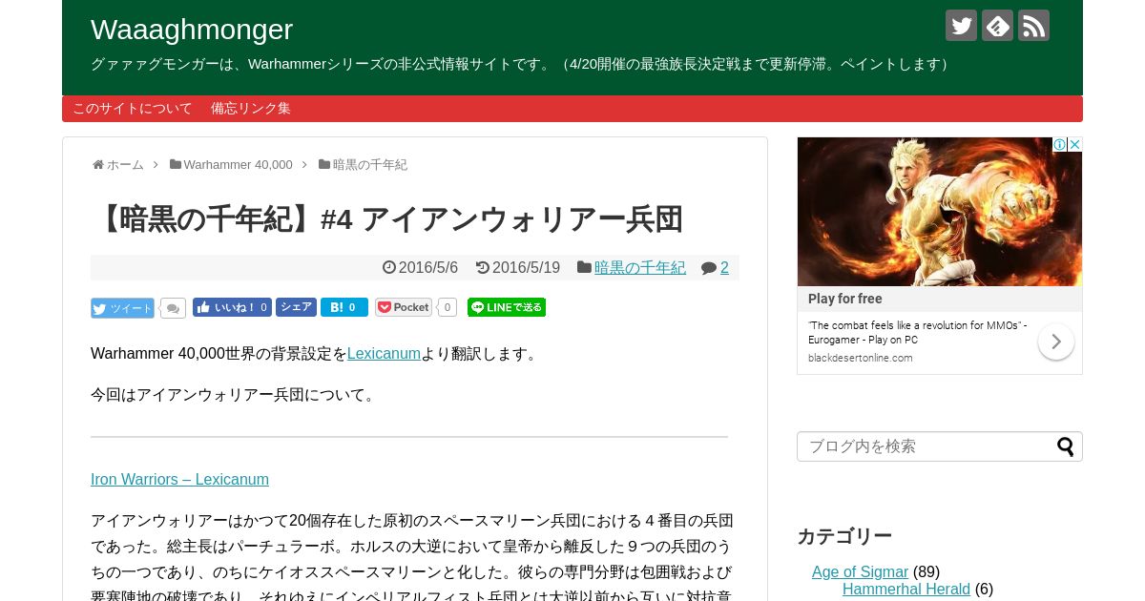Like the post with いいね！ button
This screenshot has width=1145, height=601.
pyautogui.click(x=232, y=307)
